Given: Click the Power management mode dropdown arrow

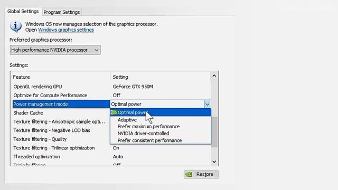Looking at the screenshot, I should (x=207, y=104).
